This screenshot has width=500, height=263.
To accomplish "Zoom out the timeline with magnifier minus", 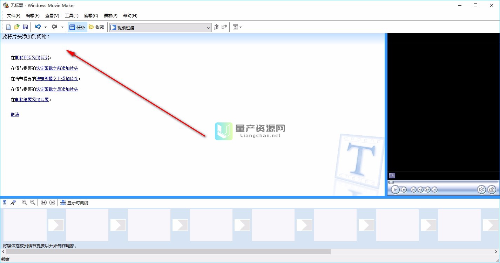I will click(x=33, y=202).
